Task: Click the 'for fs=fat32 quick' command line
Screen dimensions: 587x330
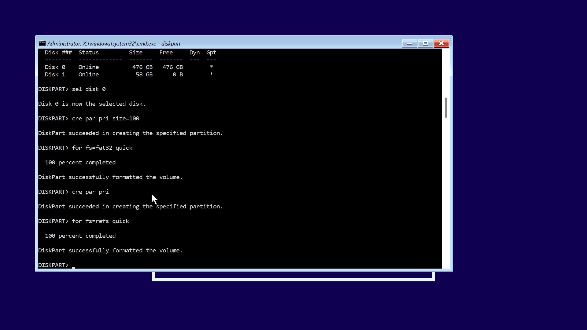Action: [x=102, y=148]
